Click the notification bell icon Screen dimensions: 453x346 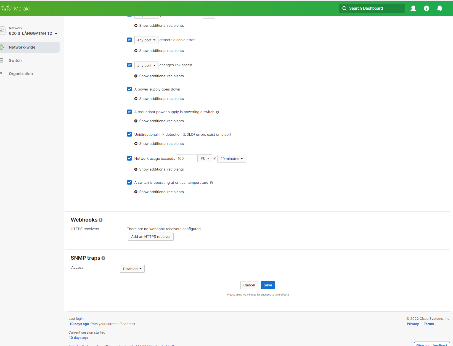point(439,8)
